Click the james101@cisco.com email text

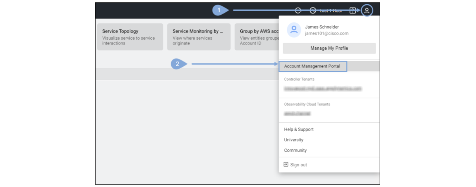326,34
